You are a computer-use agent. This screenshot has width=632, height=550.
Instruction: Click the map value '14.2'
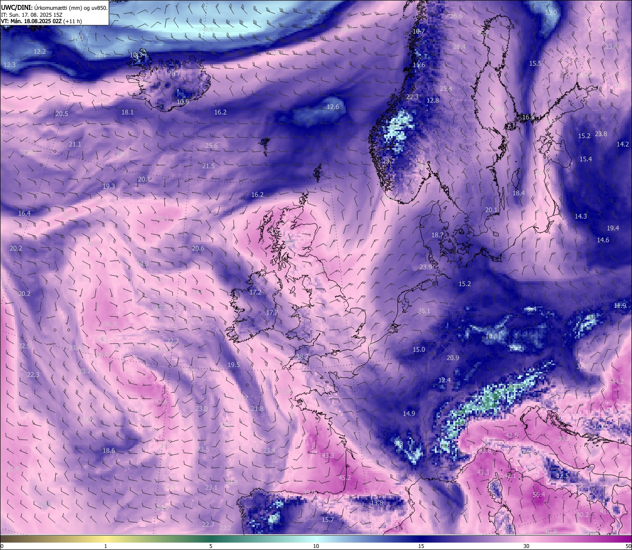[x=623, y=145]
